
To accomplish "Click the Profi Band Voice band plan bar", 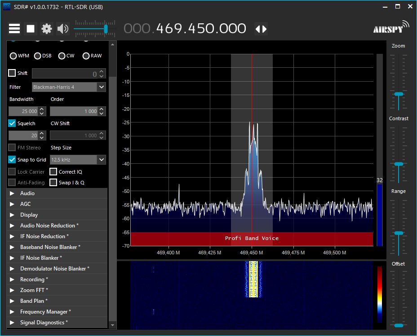I will coord(252,239).
